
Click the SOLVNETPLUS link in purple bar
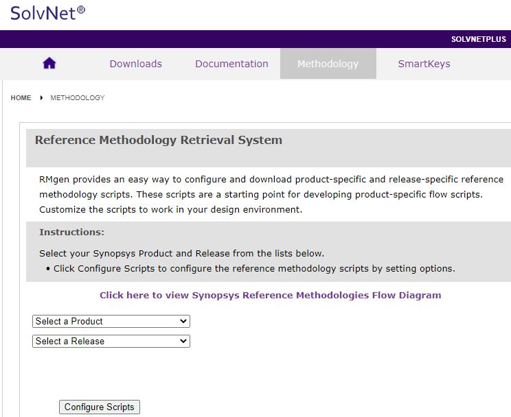coord(478,39)
